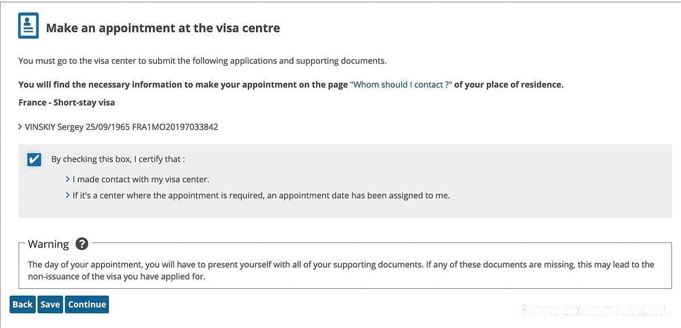Screen dimensions: 681x328
Task: Expand the VINSKIY Sergey applicant chevron
Action: click(x=20, y=127)
